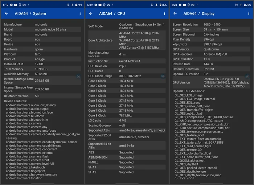This screenshot has height=185, width=254.
Task: Select the Model row showing motorola edge 30 ultra
Action: pos(42,29)
